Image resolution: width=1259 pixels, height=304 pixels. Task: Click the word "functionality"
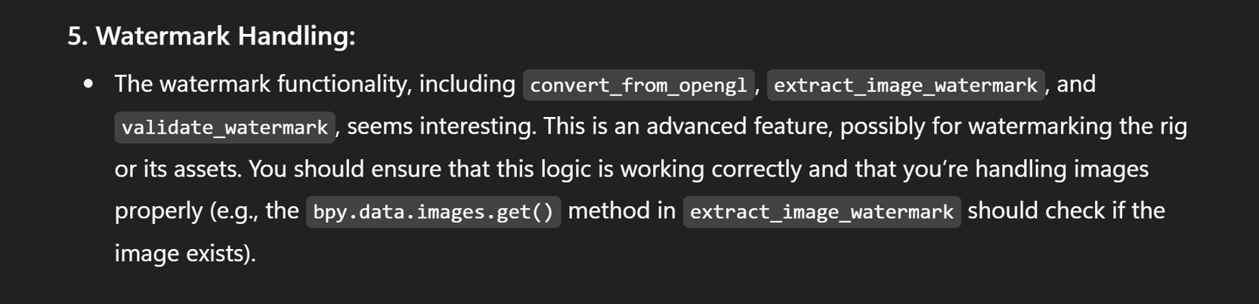[x=344, y=84]
